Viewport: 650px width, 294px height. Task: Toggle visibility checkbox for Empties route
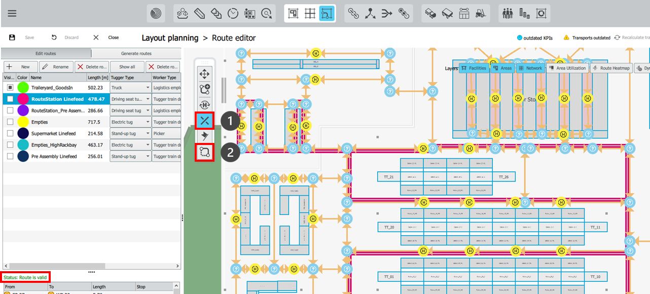click(x=10, y=122)
